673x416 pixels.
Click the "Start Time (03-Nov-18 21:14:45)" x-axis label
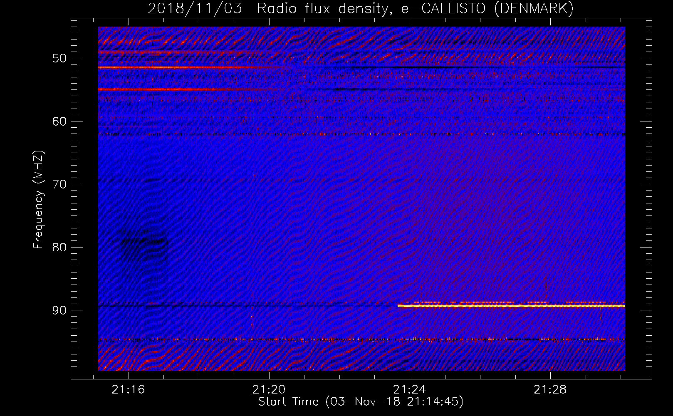click(360, 402)
